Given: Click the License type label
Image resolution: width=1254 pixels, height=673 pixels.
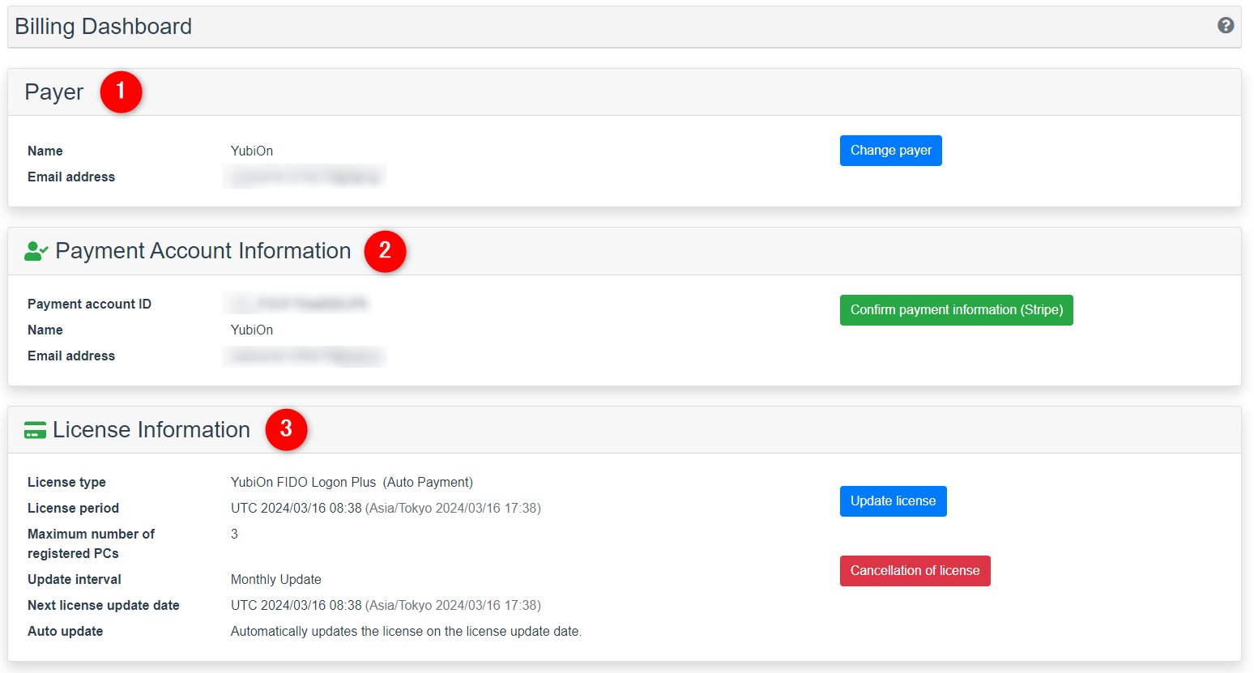Looking at the screenshot, I should click(x=66, y=483).
